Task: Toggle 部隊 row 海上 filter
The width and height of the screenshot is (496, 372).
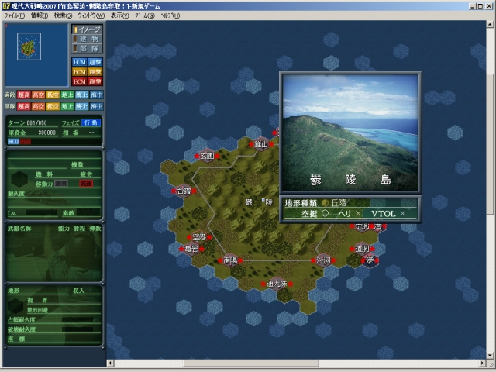Action: tap(82, 106)
